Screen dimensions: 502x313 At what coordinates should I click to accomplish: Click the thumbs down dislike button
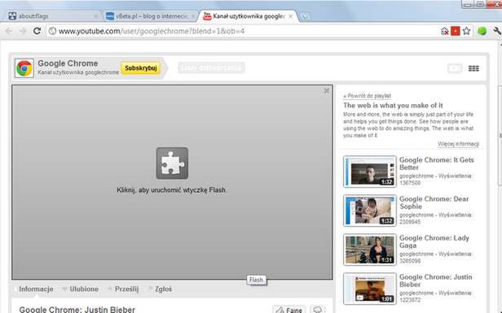point(318,310)
